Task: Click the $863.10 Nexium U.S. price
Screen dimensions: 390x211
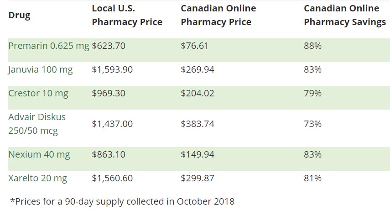Action: pyautogui.click(x=109, y=154)
